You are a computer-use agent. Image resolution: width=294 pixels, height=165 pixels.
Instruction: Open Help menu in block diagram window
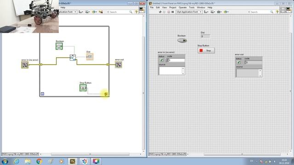click(63, 7)
